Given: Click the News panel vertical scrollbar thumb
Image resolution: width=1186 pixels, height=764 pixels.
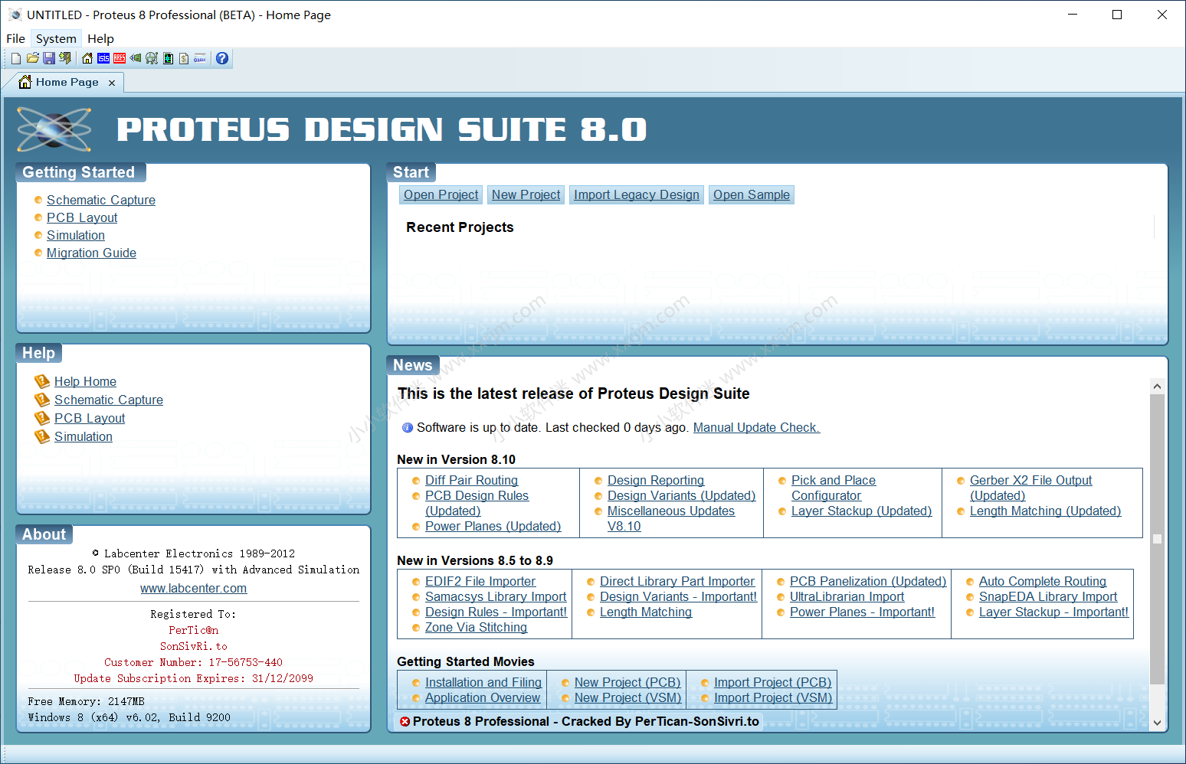Looking at the screenshot, I should 1157,539.
